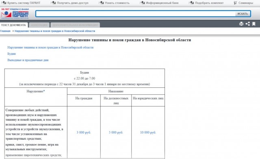Click the Нарушение* column header
The height and width of the screenshot is (159, 260).
[36, 91]
